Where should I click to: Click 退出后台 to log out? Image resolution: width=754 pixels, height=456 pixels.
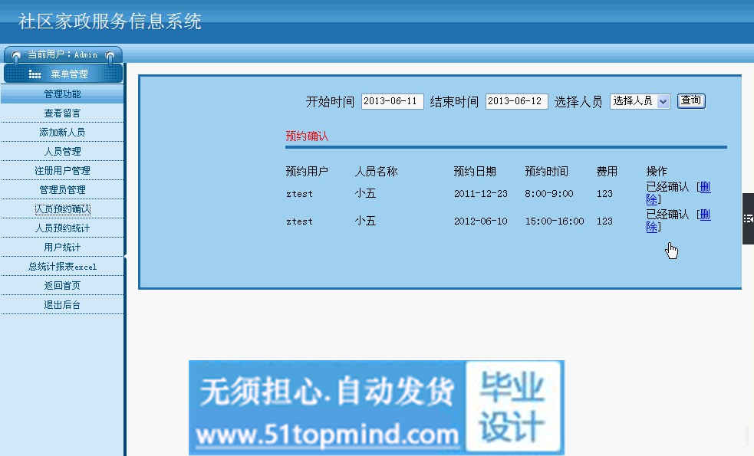point(62,305)
